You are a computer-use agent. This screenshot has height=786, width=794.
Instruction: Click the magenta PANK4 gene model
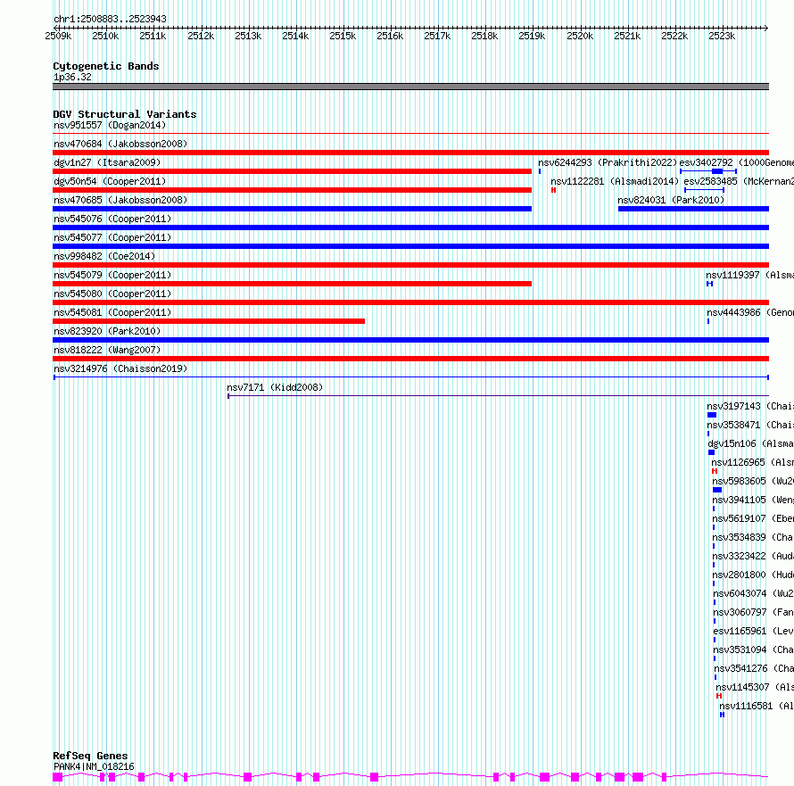(410, 776)
